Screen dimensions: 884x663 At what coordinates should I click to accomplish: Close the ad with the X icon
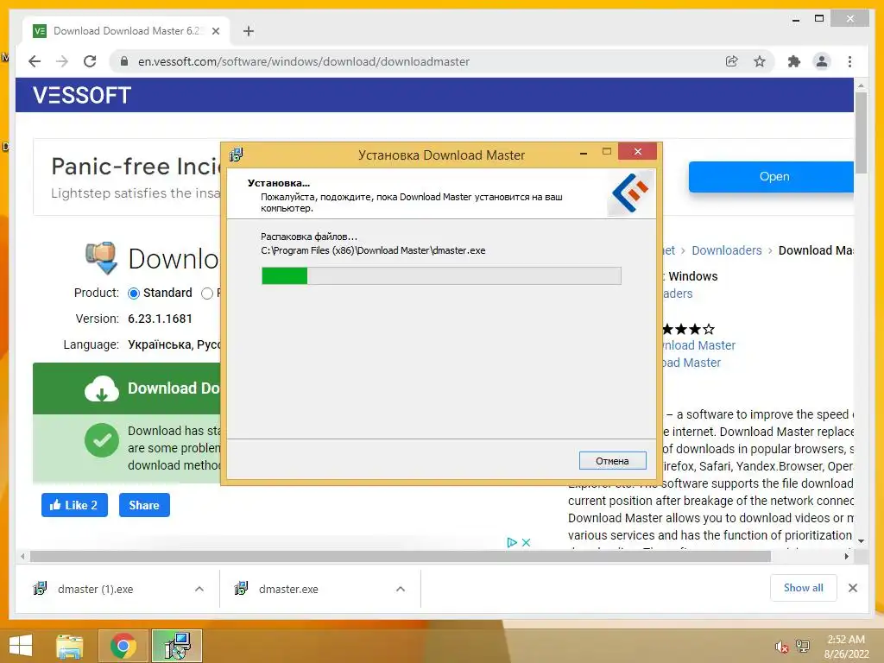(x=526, y=542)
